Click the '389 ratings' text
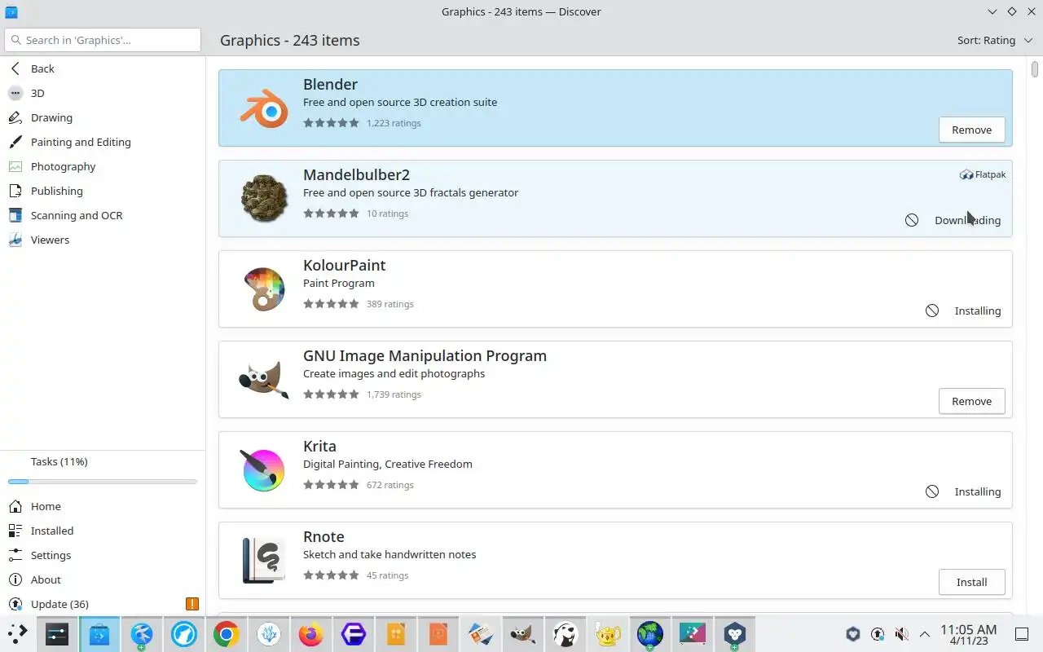The height and width of the screenshot is (652, 1043). [390, 304]
